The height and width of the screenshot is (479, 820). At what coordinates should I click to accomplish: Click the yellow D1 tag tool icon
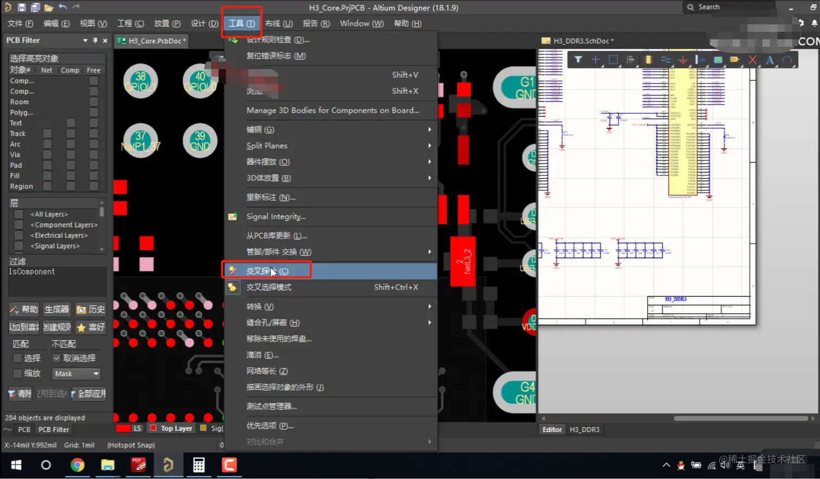click(735, 60)
